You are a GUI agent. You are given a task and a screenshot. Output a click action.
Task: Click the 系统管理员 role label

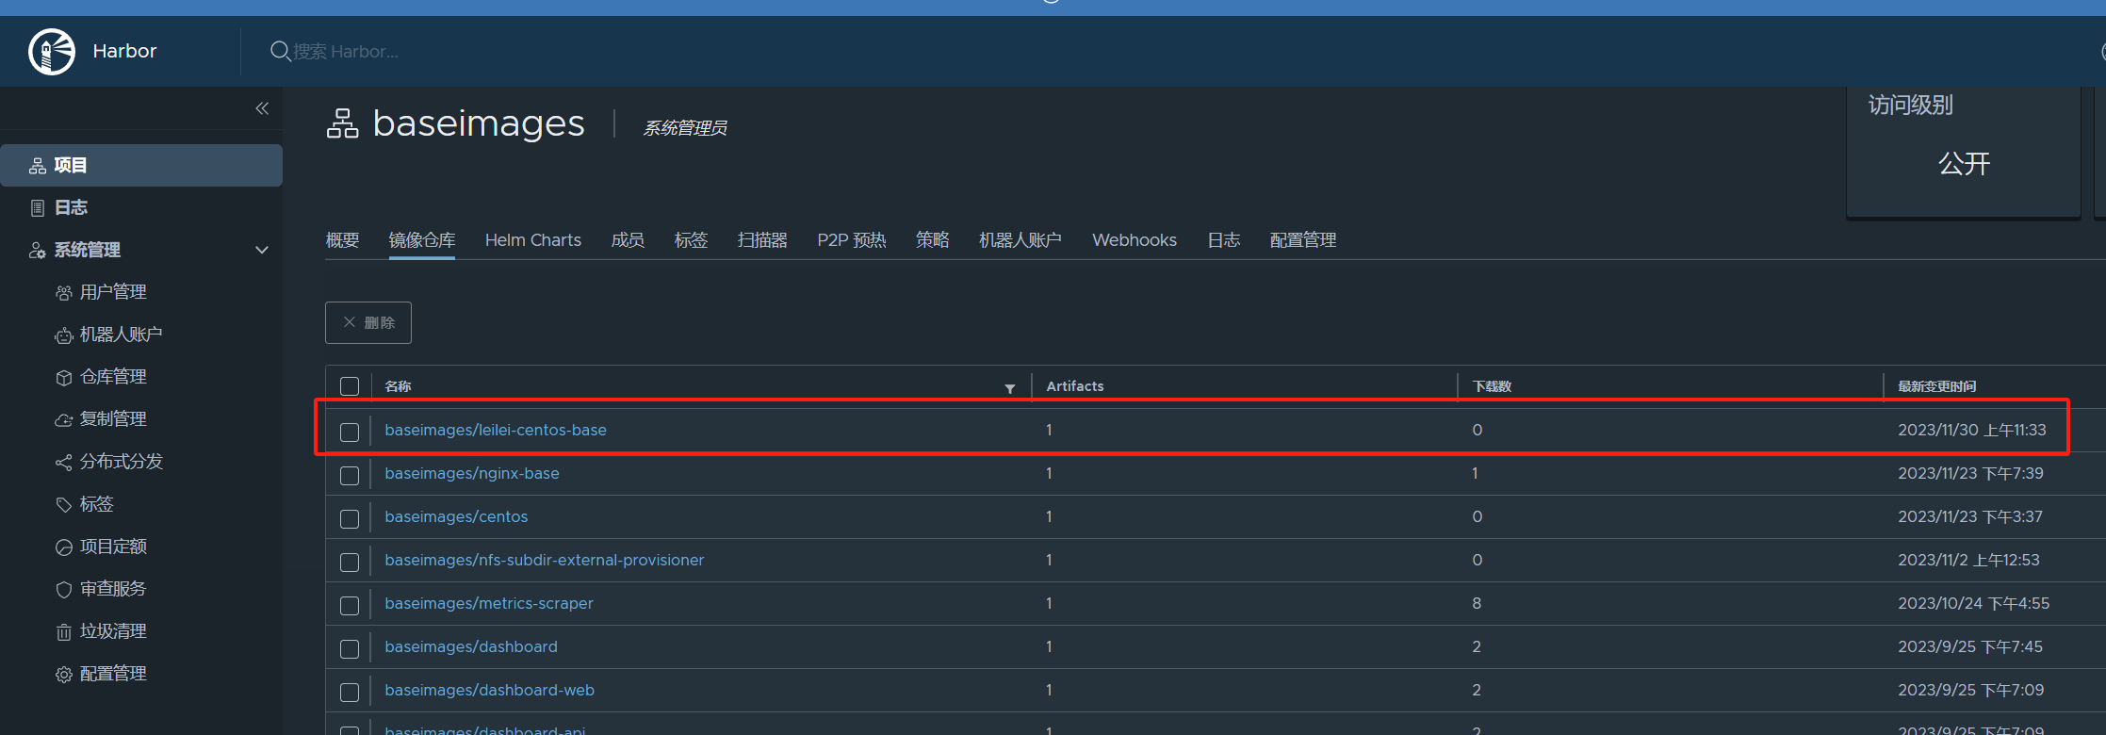pyautogui.click(x=685, y=127)
